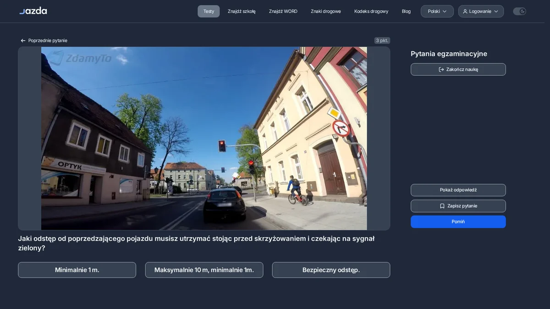Image resolution: width=550 pixels, height=309 pixels.
Task: Go to Znajdź WORD page
Action: (x=283, y=11)
